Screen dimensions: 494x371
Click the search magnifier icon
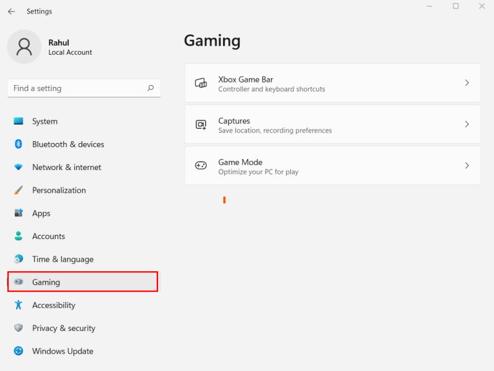click(x=151, y=88)
